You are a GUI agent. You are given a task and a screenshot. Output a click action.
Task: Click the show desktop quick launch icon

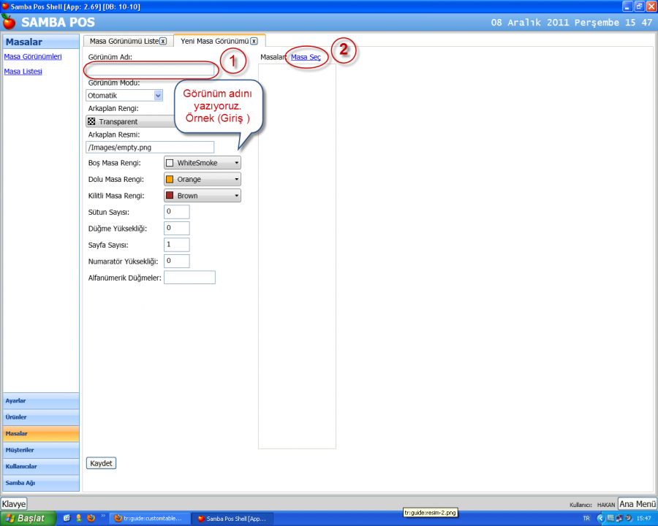[67, 518]
